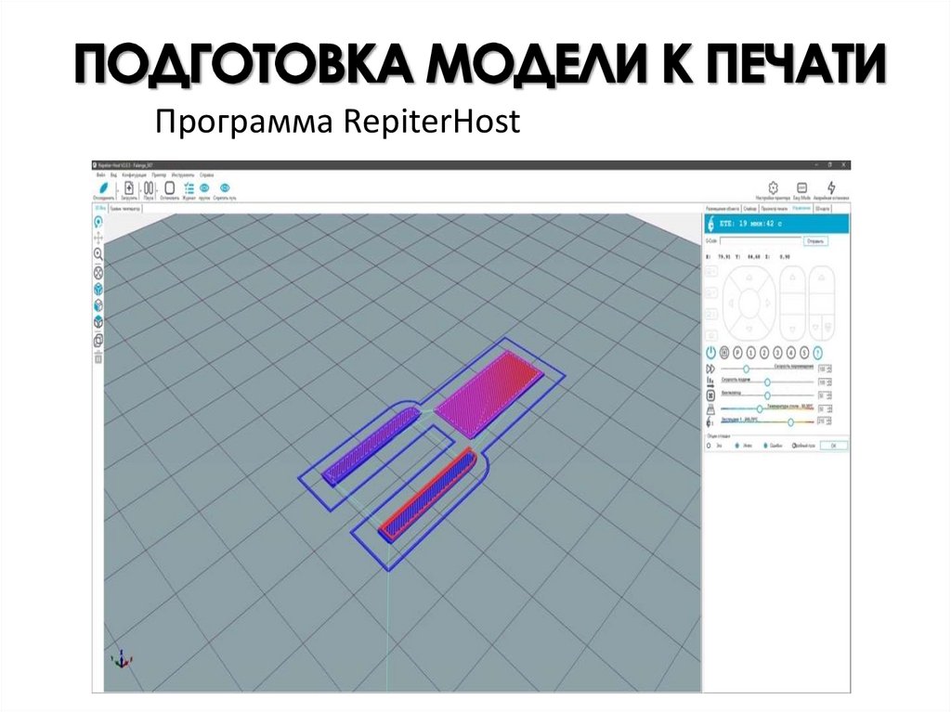Viewport: 951px width, 712px height.
Task: Open the Принтер menu
Action: tap(159, 175)
